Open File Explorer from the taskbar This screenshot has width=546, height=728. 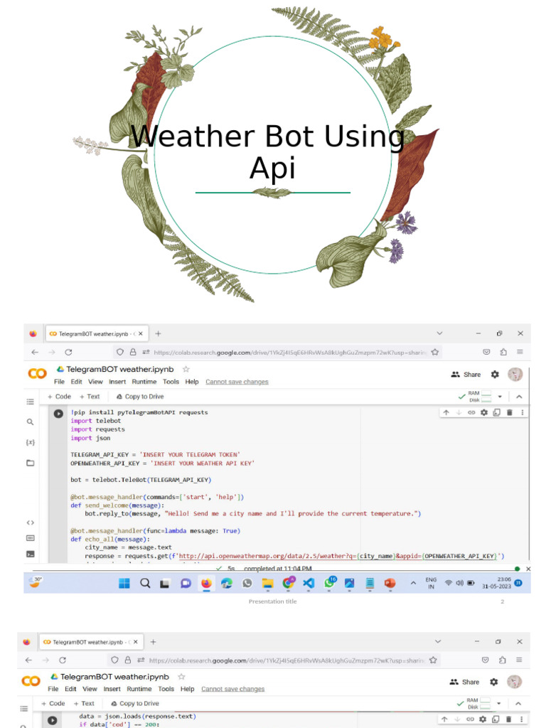coord(267,583)
